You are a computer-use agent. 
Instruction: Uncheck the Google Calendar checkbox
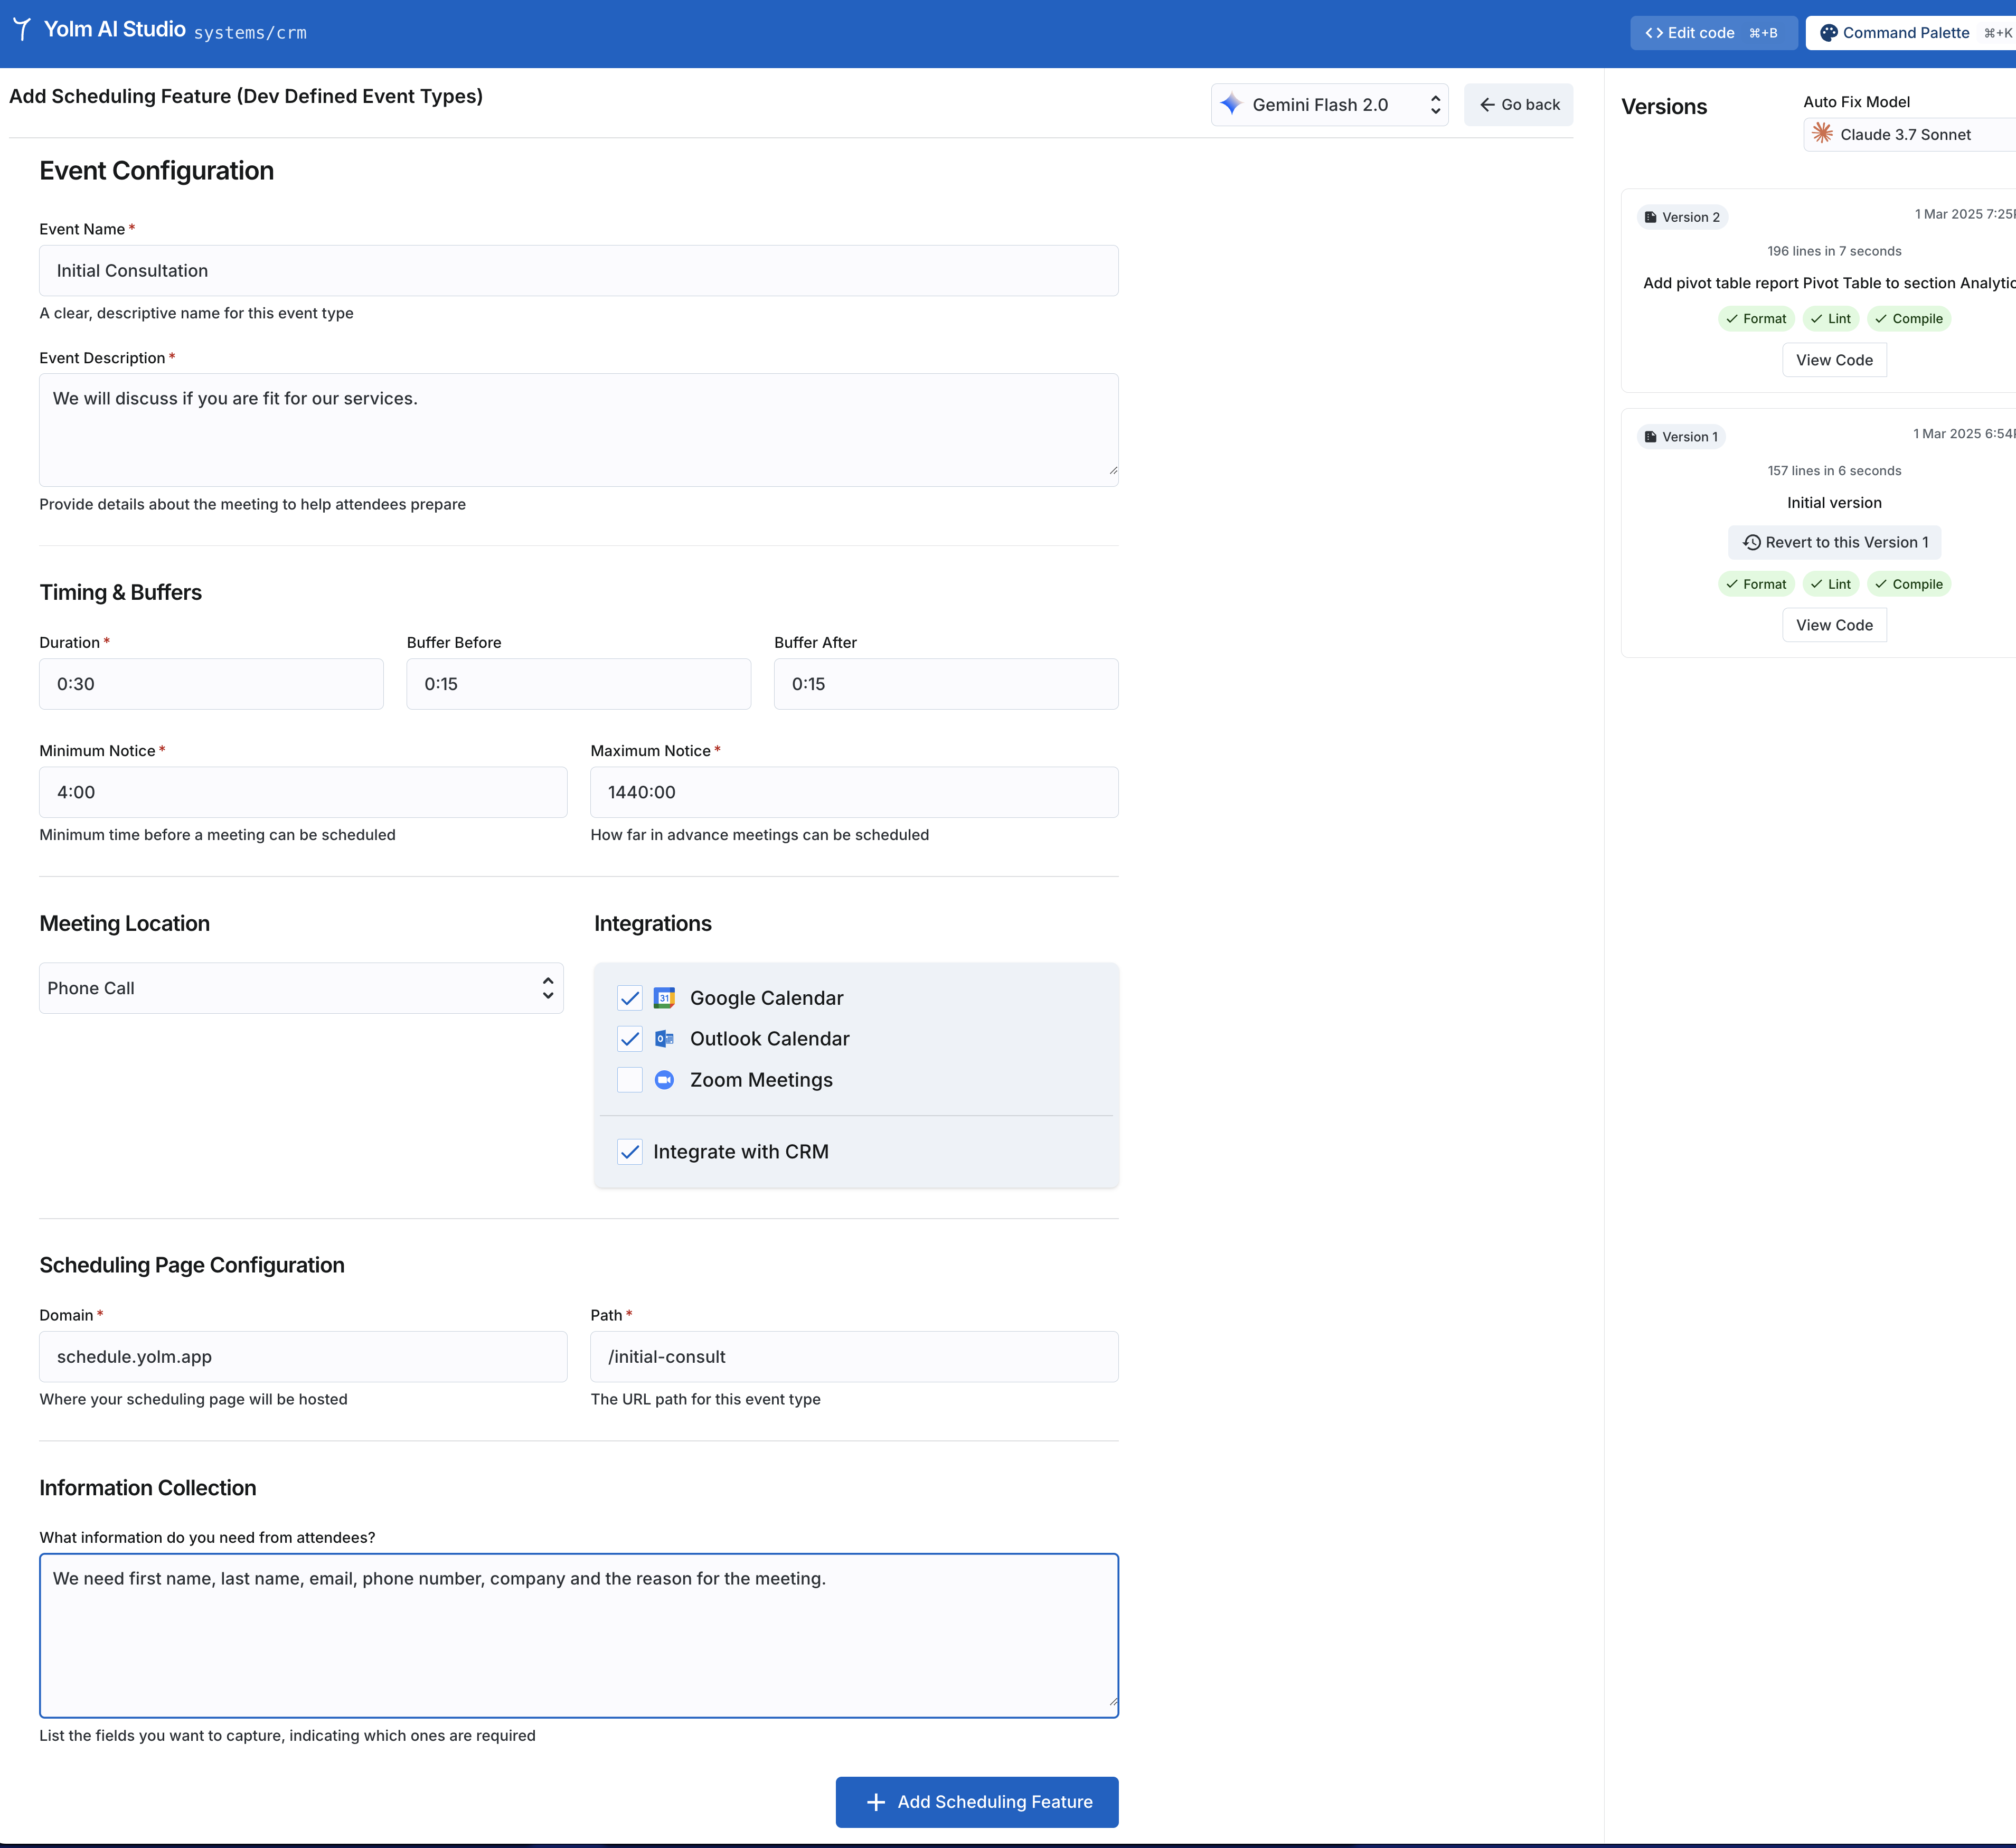pos(630,998)
